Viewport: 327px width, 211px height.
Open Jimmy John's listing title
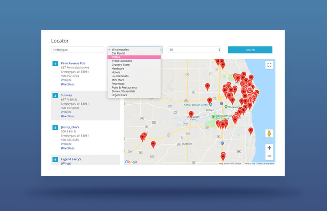click(70, 127)
